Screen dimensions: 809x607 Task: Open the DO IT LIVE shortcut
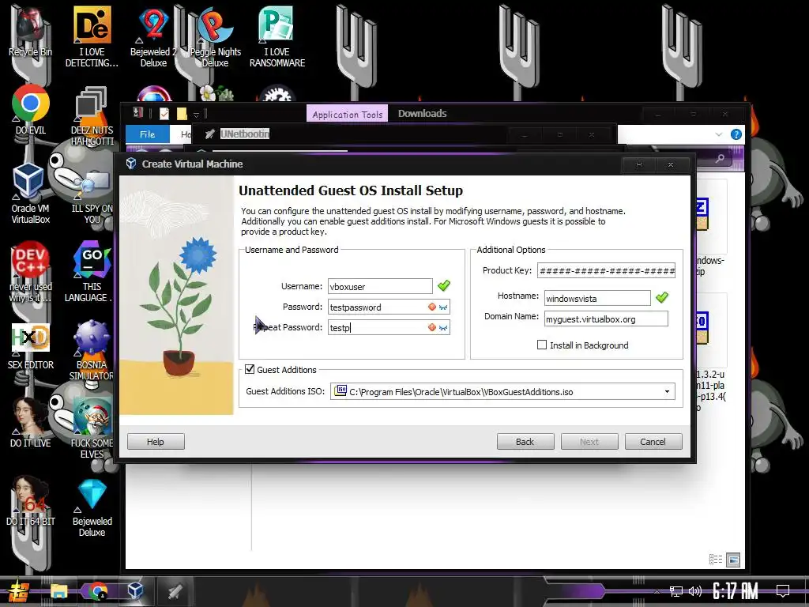click(x=31, y=424)
